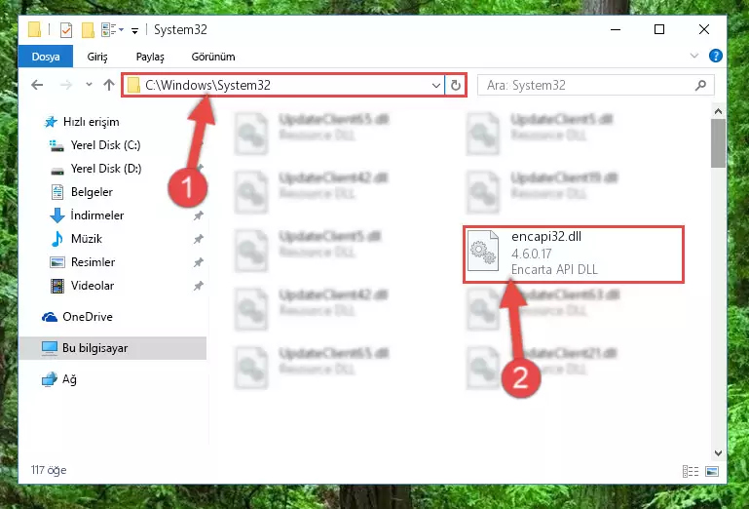Open the Görünüm ribbon tab
Screen dimensions: 749x509
pos(213,57)
